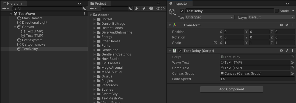This screenshot has height=103, width=296.
Task: Collapse the TestWave scene
Action: click(x=11, y=14)
